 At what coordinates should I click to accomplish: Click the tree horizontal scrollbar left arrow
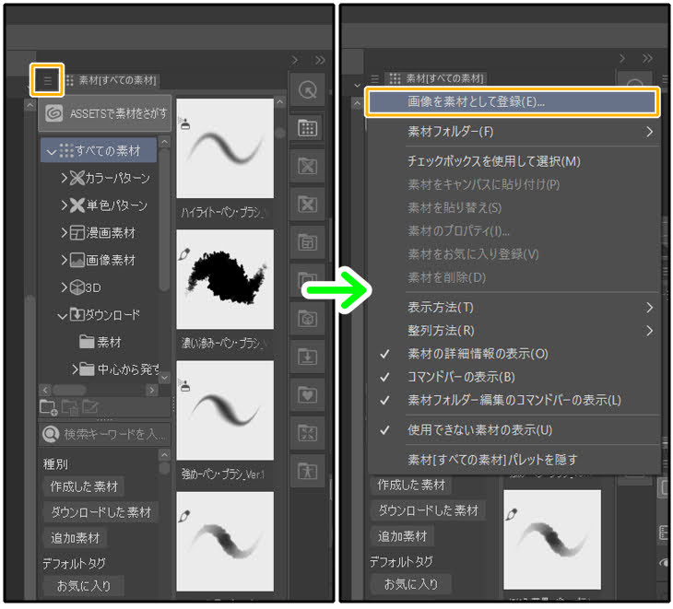tap(45, 391)
